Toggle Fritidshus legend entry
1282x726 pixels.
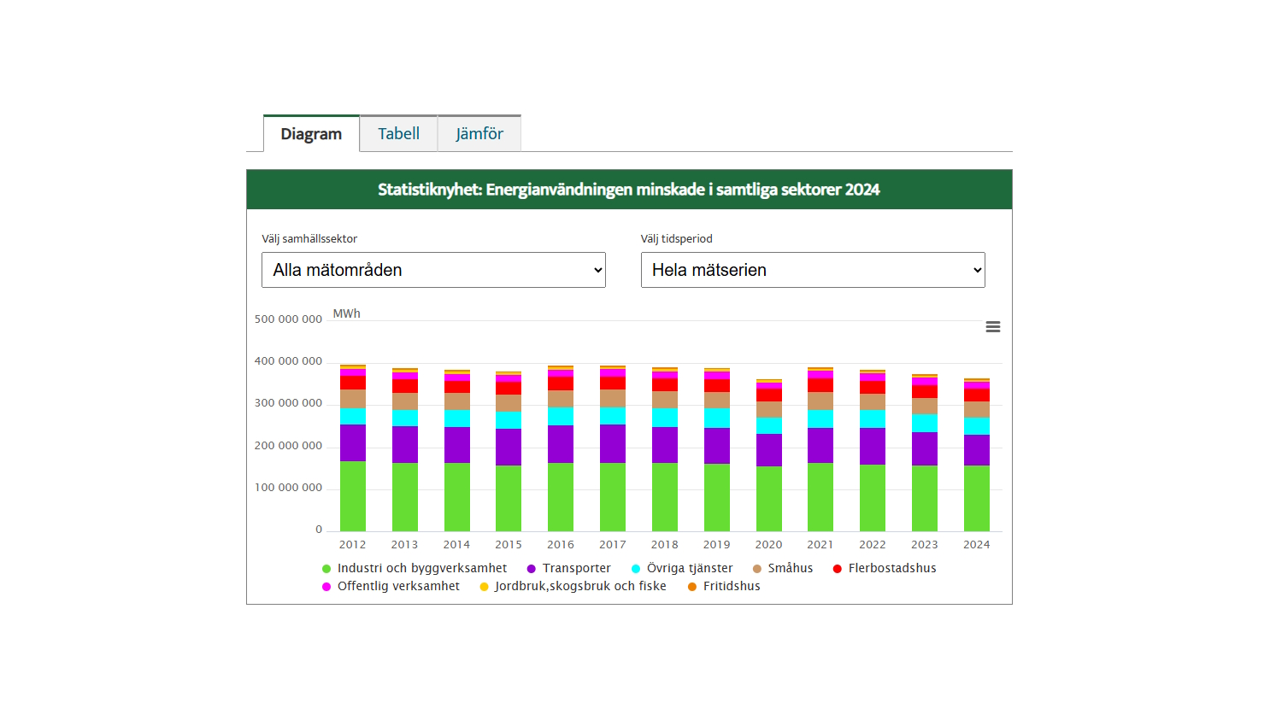point(731,586)
